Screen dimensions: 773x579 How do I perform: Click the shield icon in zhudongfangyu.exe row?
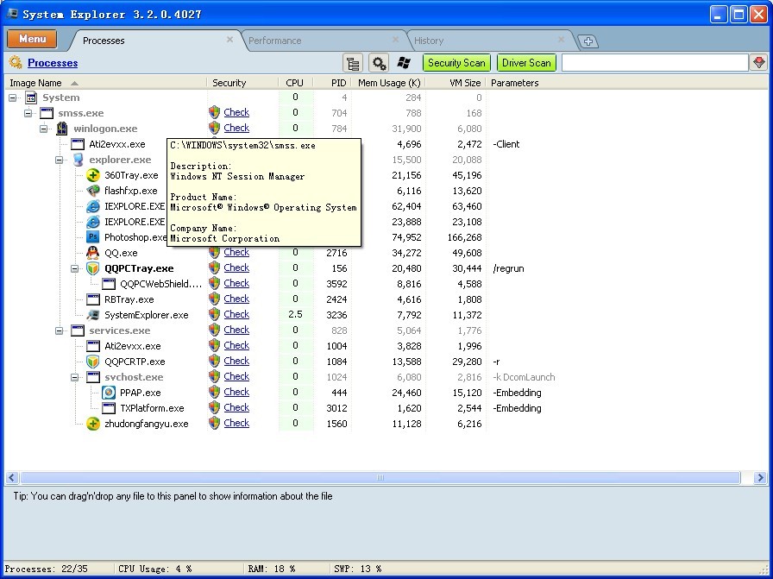(x=215, y=424)
